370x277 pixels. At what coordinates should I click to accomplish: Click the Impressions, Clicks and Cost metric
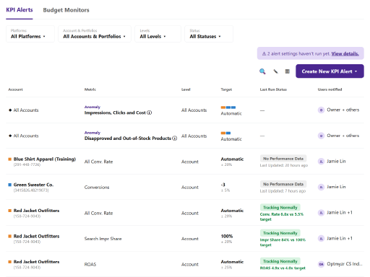[115, 113]
